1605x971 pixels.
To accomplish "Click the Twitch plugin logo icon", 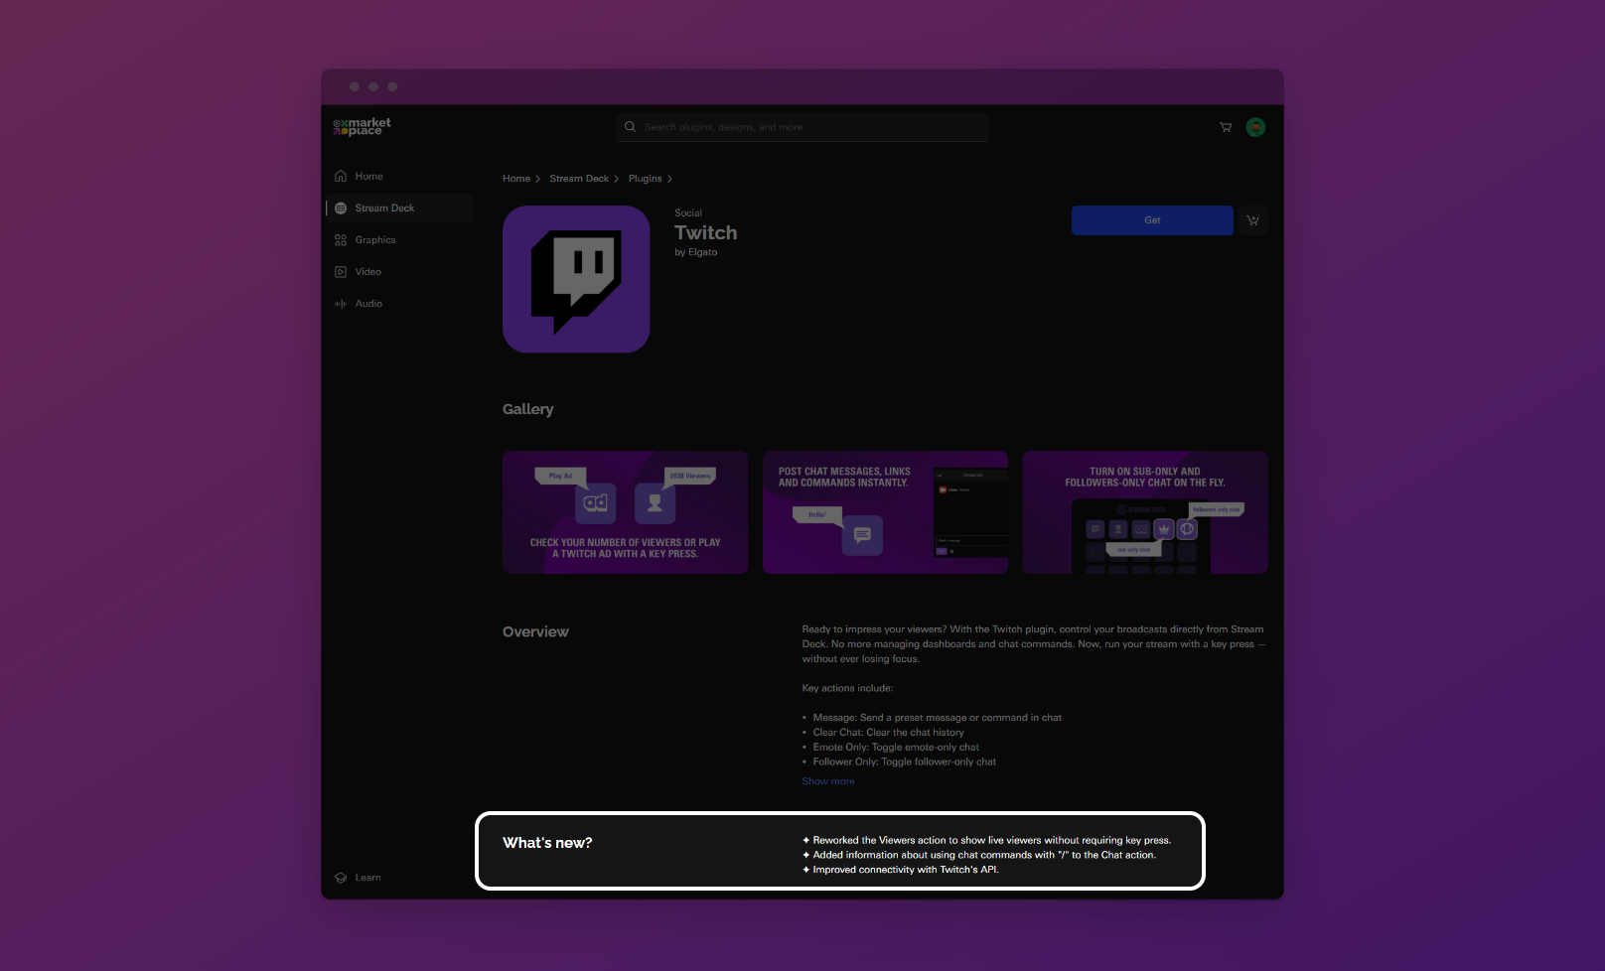I will [x=576, y=279].
